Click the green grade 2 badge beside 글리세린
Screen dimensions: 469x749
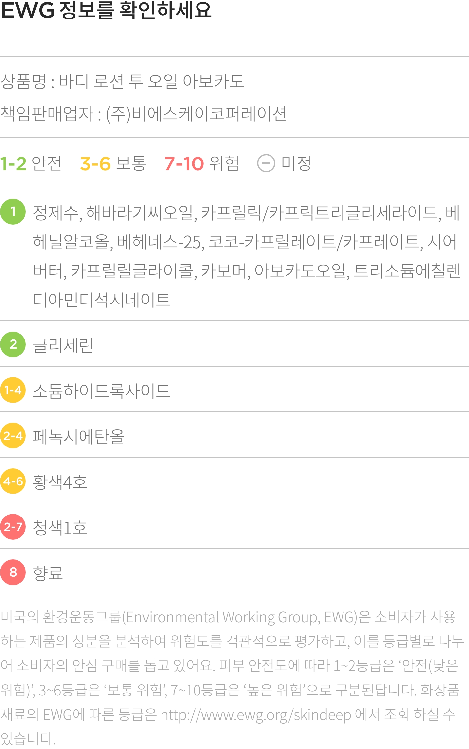[13, 344]
